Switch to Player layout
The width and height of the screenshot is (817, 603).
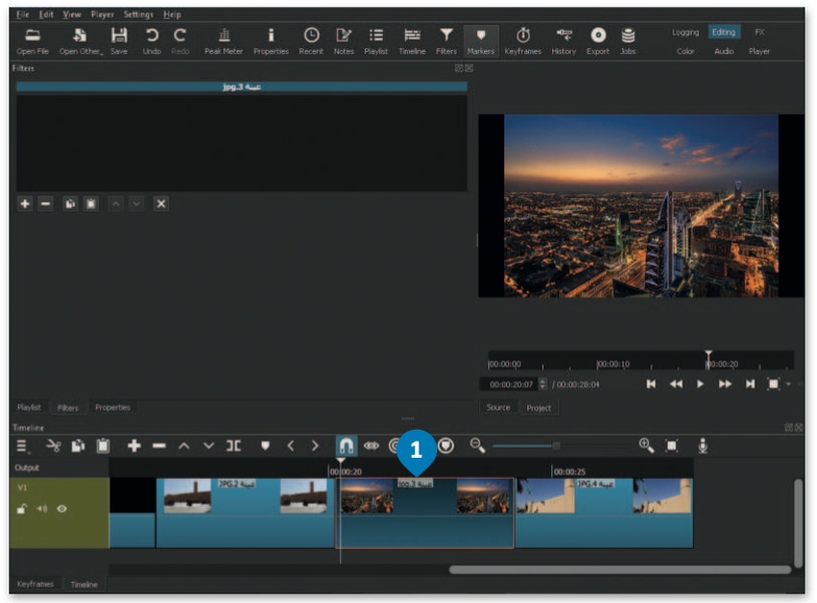click(x=759, y=51)
